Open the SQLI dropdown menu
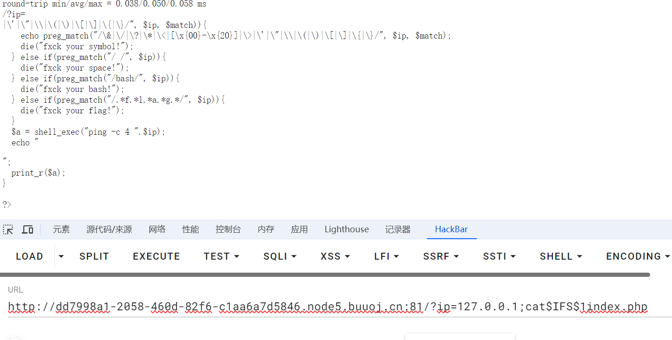Screen dimensions: 672x340 pyautogui.click(x=280, y=256)
